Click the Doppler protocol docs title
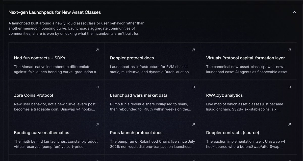The image size is (303, 161). [132, 58]
